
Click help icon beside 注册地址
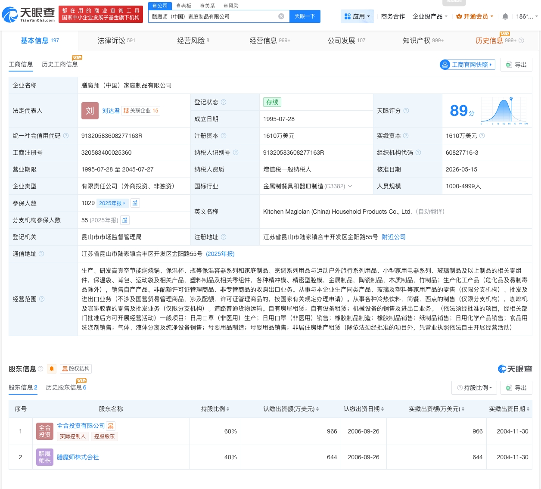[224, 237]
